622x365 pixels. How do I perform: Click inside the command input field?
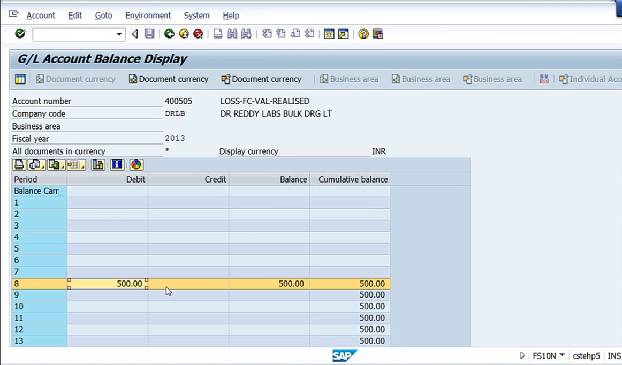point(74,34)
